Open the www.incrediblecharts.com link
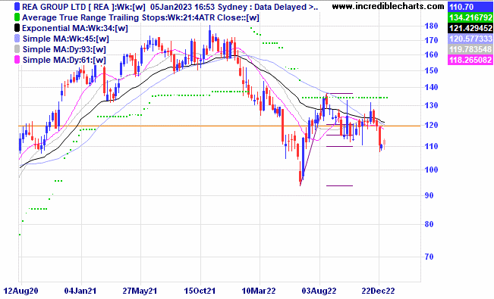Screen dimensions: 494x299 pos(389,6)
